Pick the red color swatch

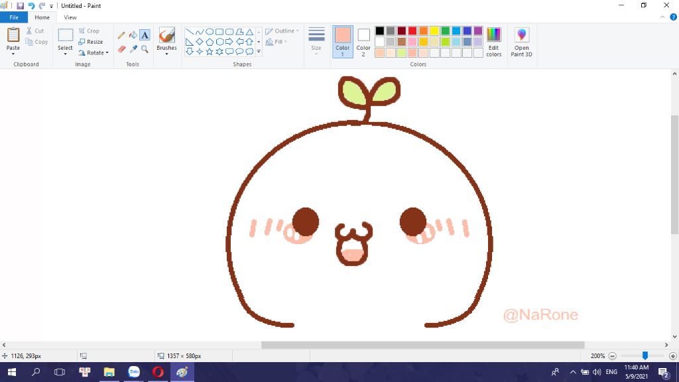point(412,31)
